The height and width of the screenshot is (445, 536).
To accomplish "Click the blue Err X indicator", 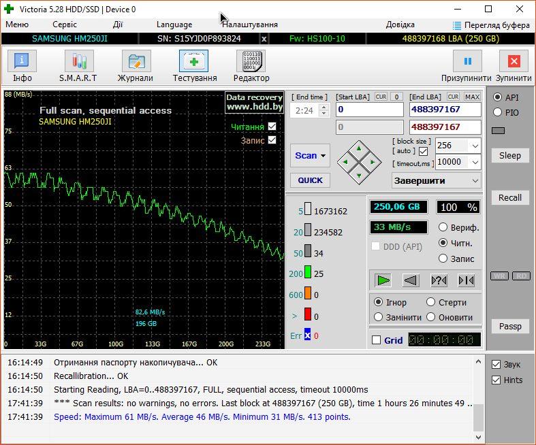I will [307, 335].
